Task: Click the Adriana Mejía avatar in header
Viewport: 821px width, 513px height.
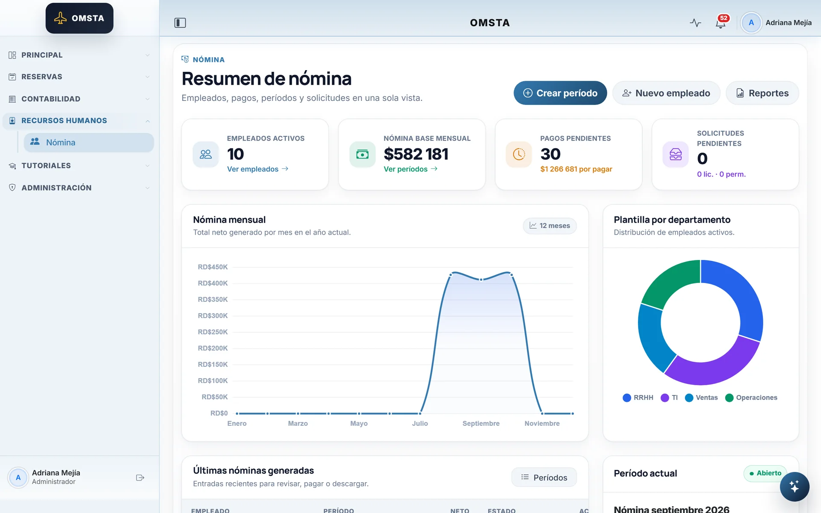Action: click(751, 23)
